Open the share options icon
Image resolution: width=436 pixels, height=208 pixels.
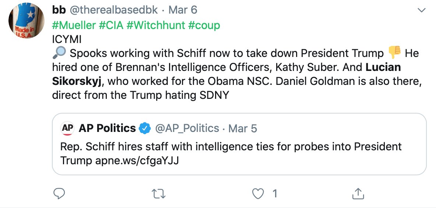click(359, 193)
